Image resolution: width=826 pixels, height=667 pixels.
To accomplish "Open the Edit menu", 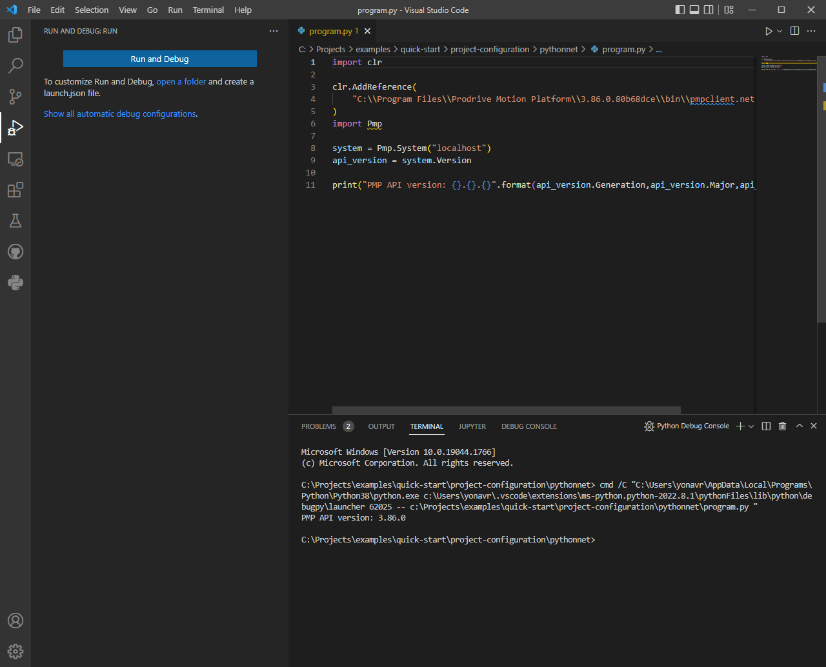I will click(57, 10).
